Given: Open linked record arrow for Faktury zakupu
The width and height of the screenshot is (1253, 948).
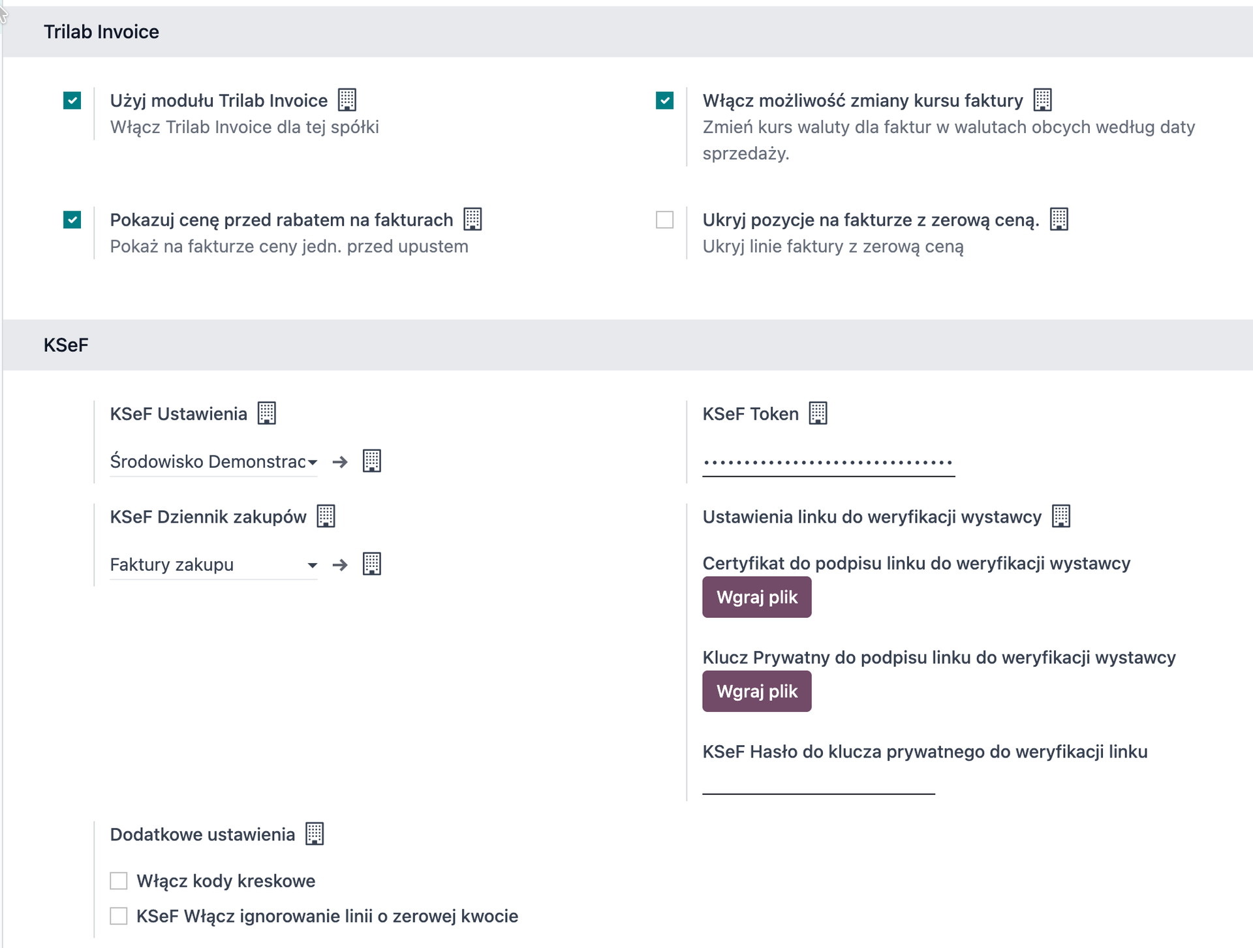Looking at the screenshot, I should pyautogui.click(x=340, y=564).
